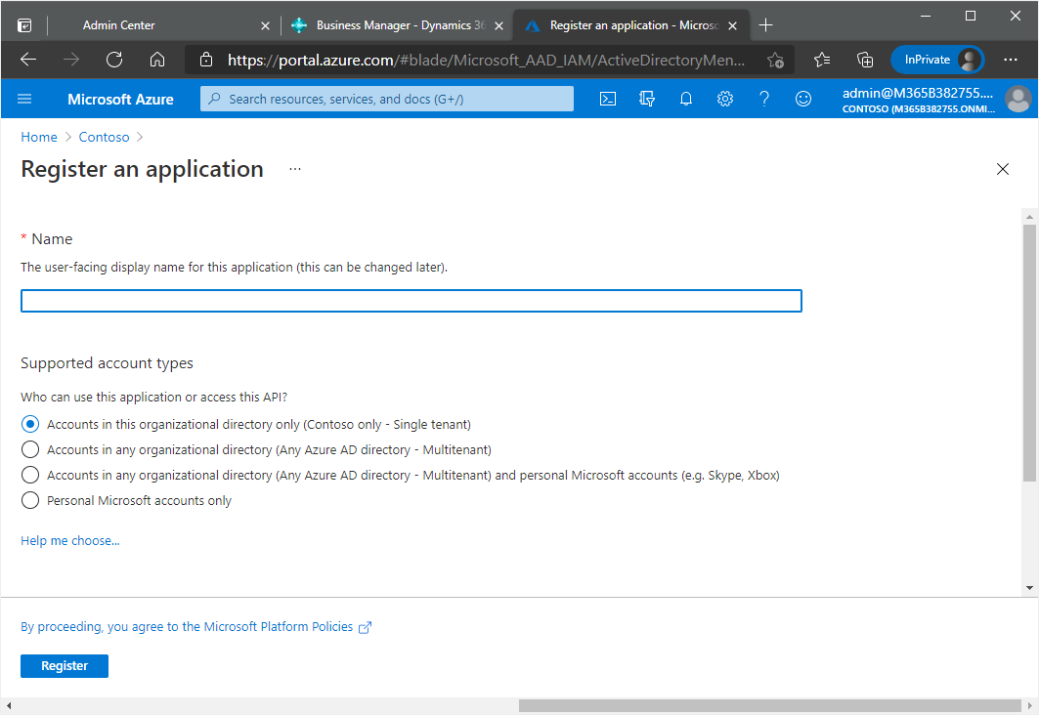Open the notifications bell
Image resolution: width=1039 pixels, height=715 pixels.
pyautogui.click(x=686, y=99)
